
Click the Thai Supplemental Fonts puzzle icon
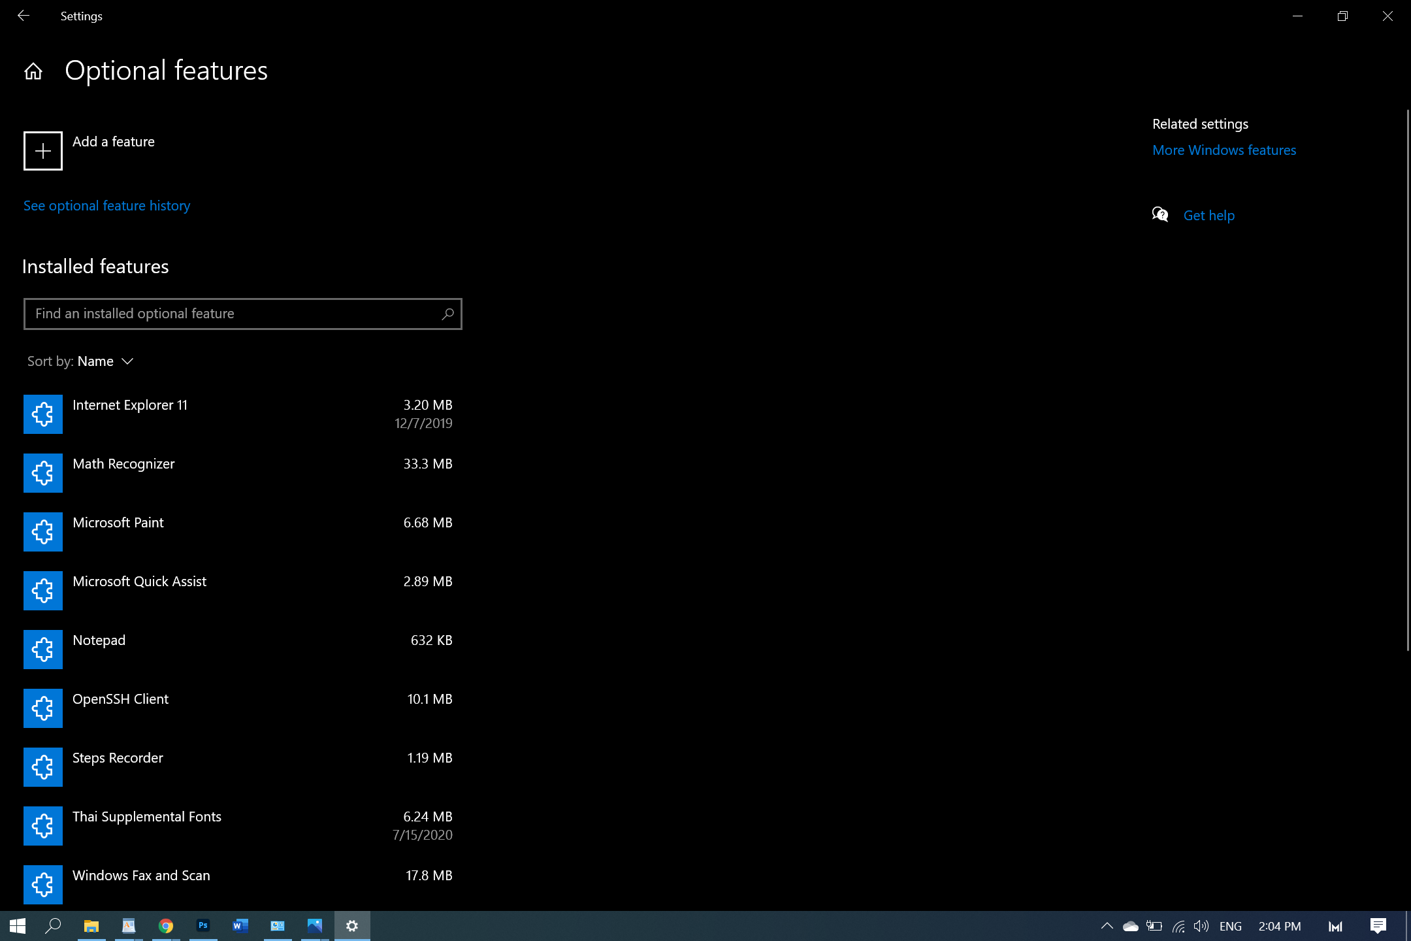click(x=43, y=826)
